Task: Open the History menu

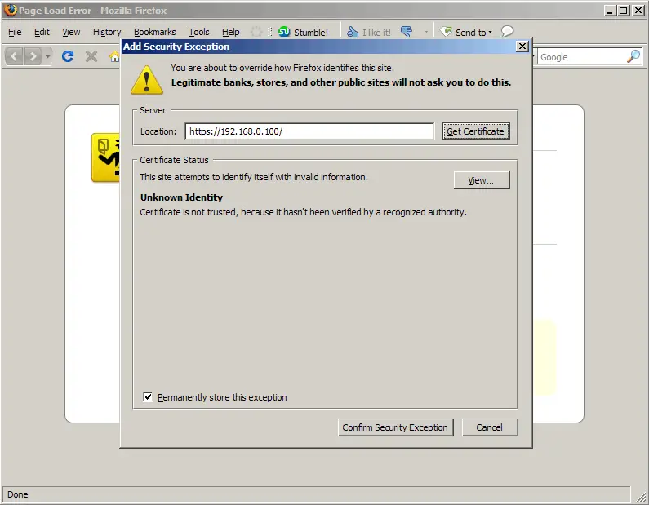Action: pos(107,32)
